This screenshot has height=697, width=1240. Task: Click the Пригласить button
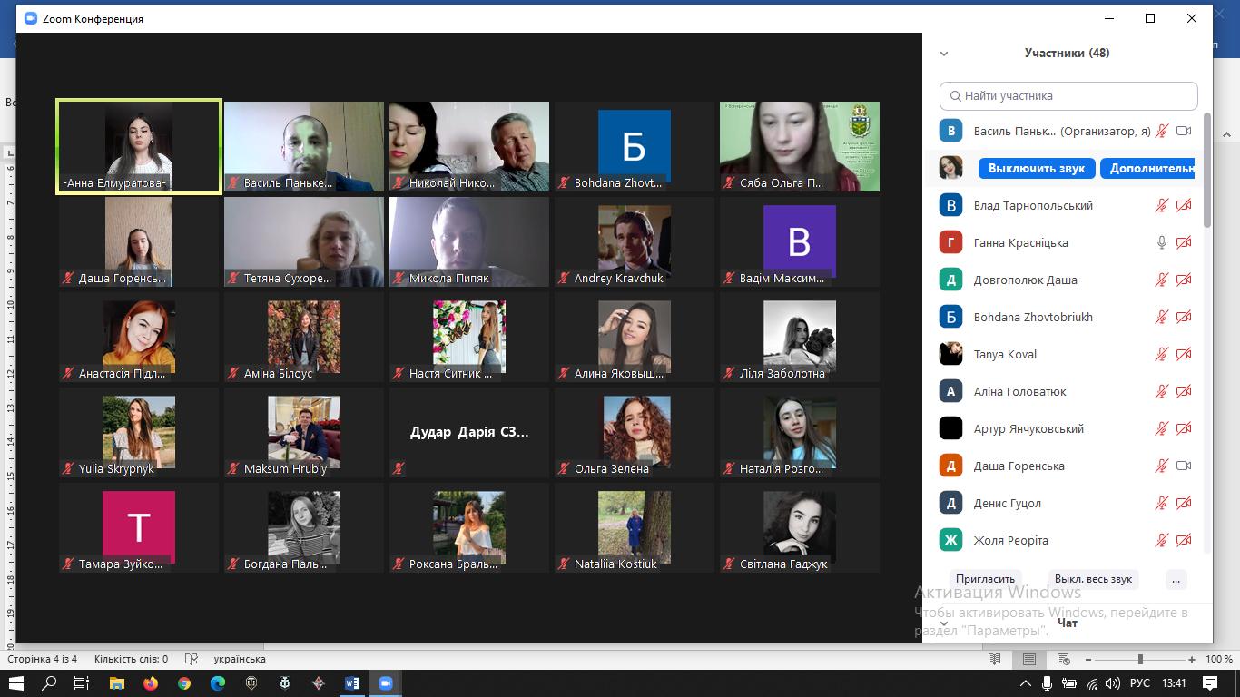coord(985,579)
